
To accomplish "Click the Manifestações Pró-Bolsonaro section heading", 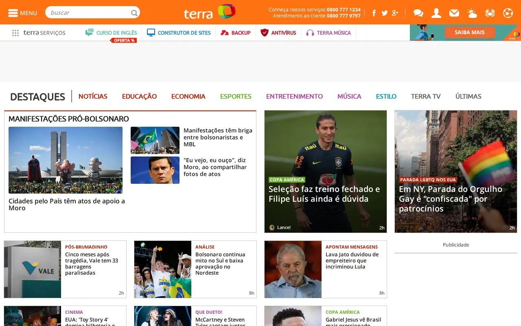I will pyautogui.click(x=69, y=119).
